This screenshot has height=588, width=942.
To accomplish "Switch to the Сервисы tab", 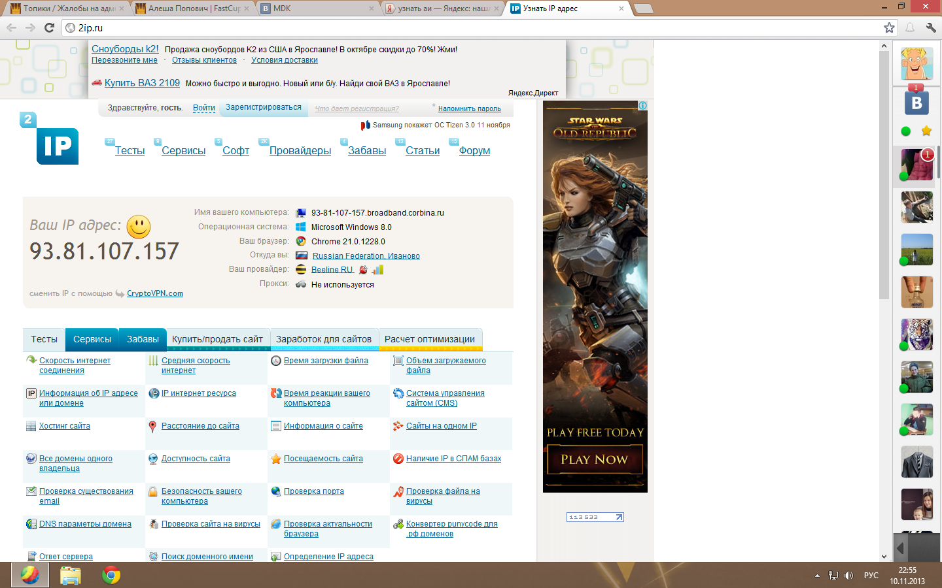I will (x=92, y=339).
